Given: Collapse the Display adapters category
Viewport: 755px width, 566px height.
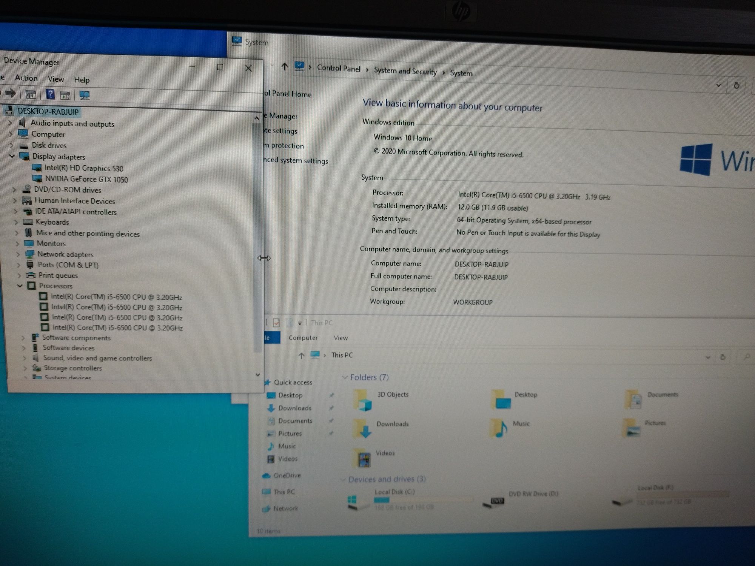Looking at the screenshot, I should [x=12, y=156].
